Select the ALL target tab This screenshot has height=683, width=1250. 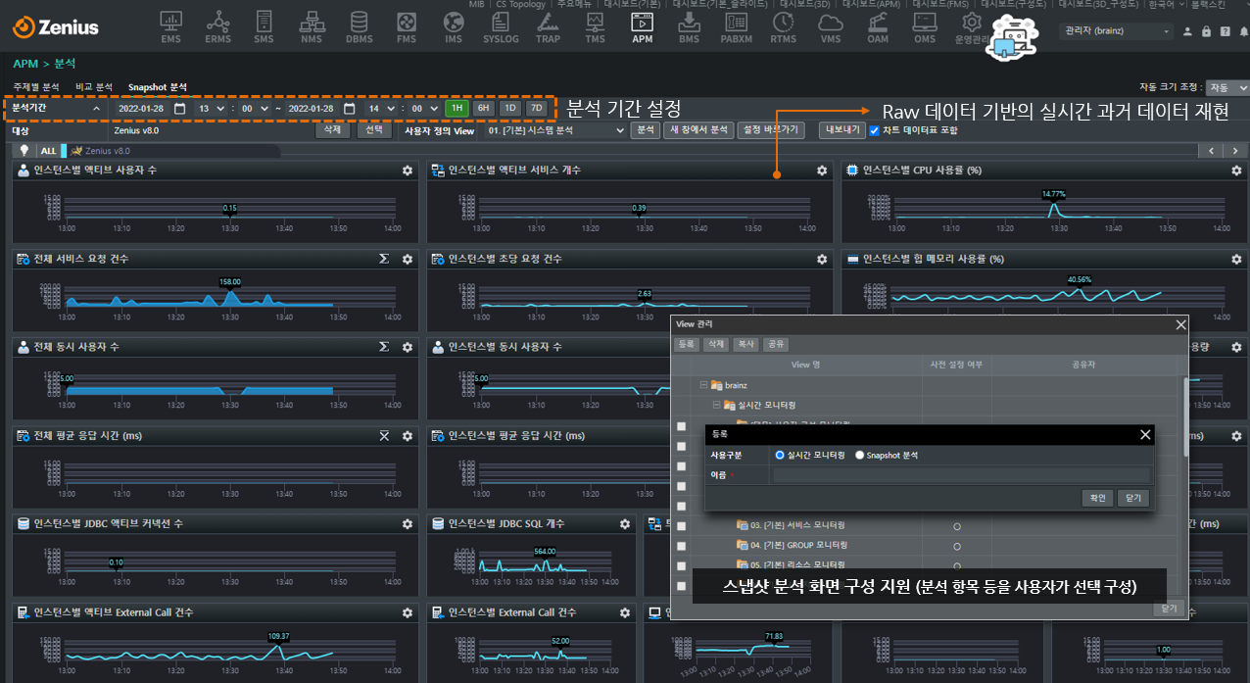click(x=49, y=151)
